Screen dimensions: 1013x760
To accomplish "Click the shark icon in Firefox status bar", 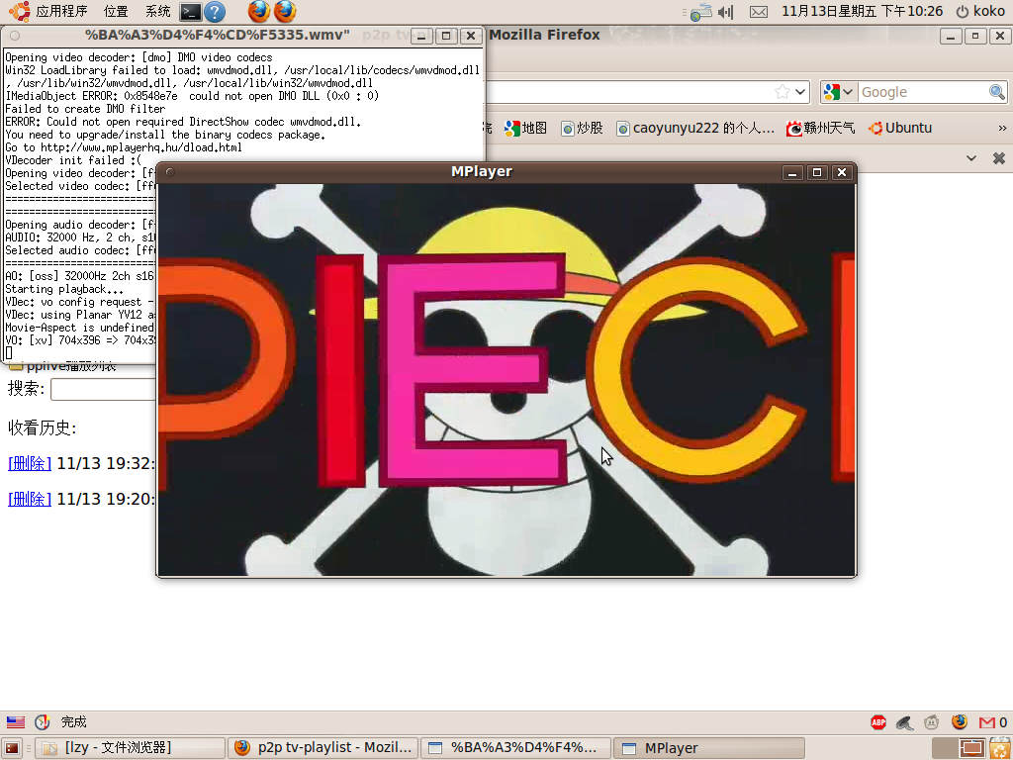I will (x=905, y=722).
